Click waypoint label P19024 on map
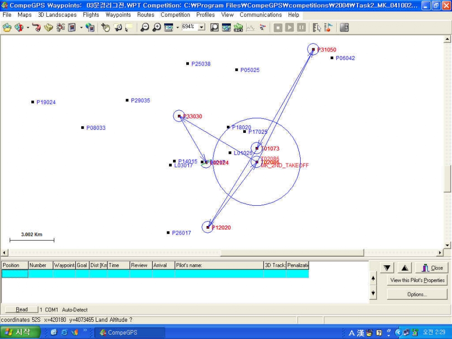Screen dimensions: 452x339 46,102
